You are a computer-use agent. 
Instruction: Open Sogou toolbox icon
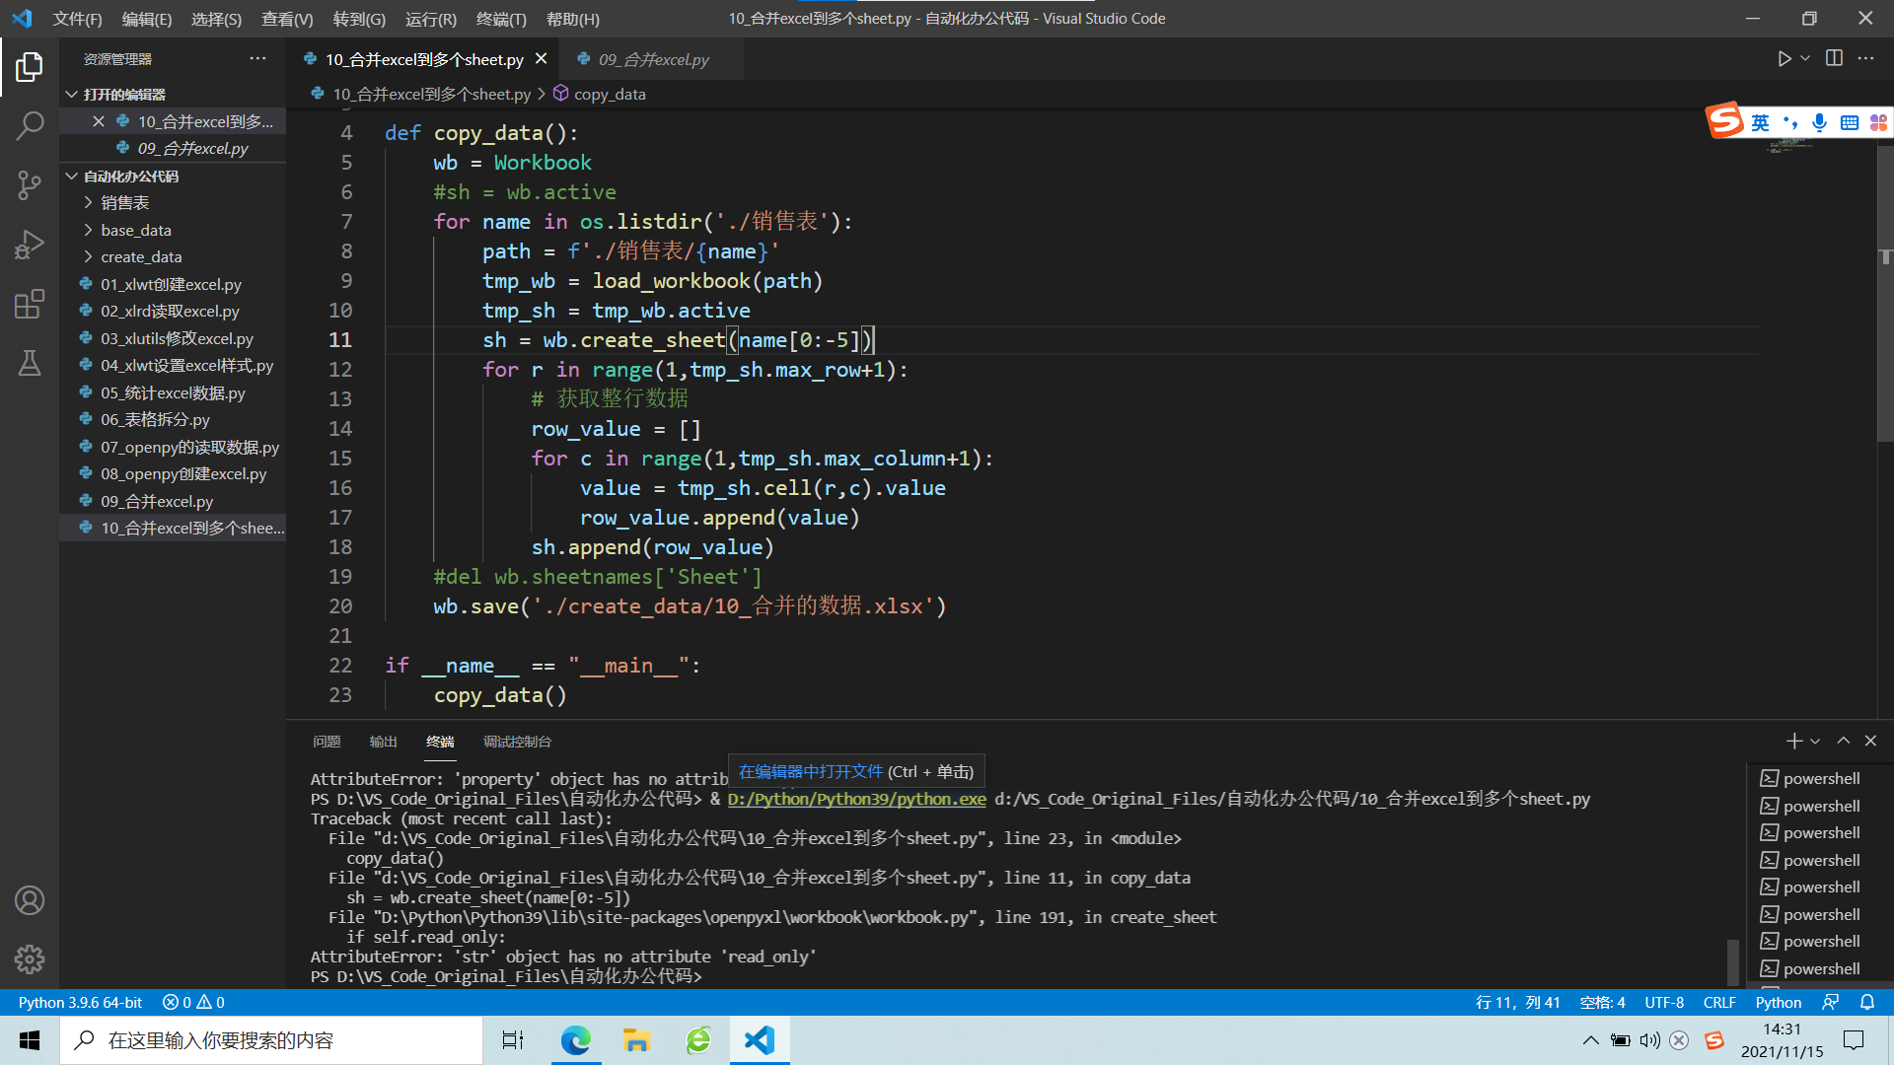(x=1878, y=122)
